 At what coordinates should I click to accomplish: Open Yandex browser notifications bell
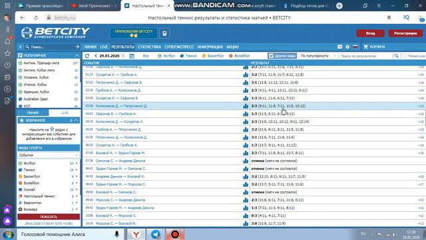pos(7,41)
